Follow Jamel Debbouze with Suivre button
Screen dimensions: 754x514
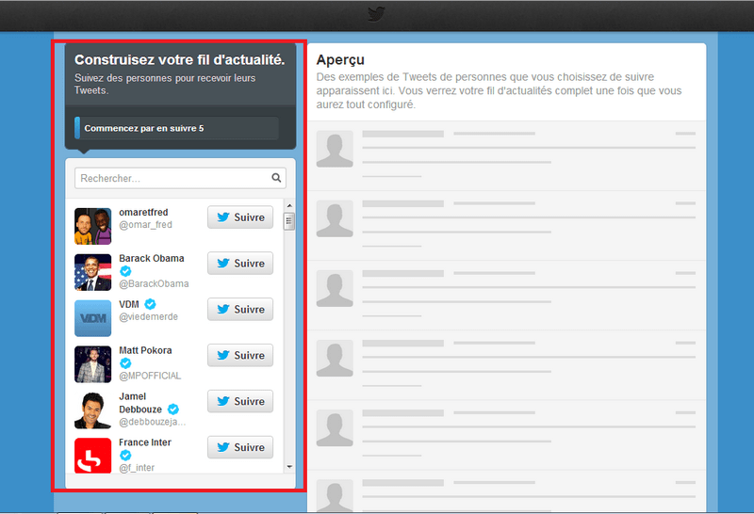pos(240,402)
